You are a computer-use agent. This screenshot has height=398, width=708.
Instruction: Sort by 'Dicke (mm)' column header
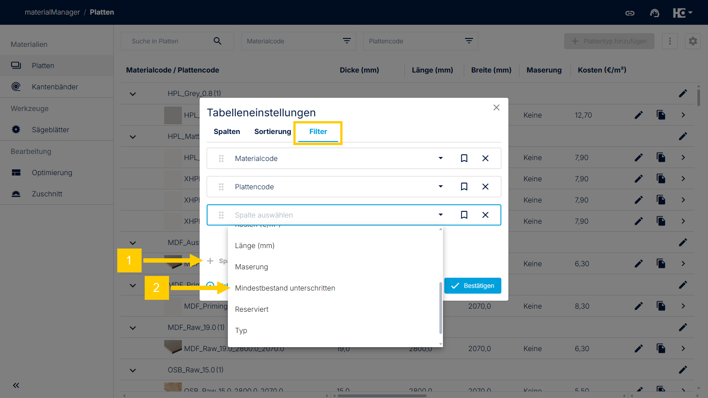pos(359,70)
